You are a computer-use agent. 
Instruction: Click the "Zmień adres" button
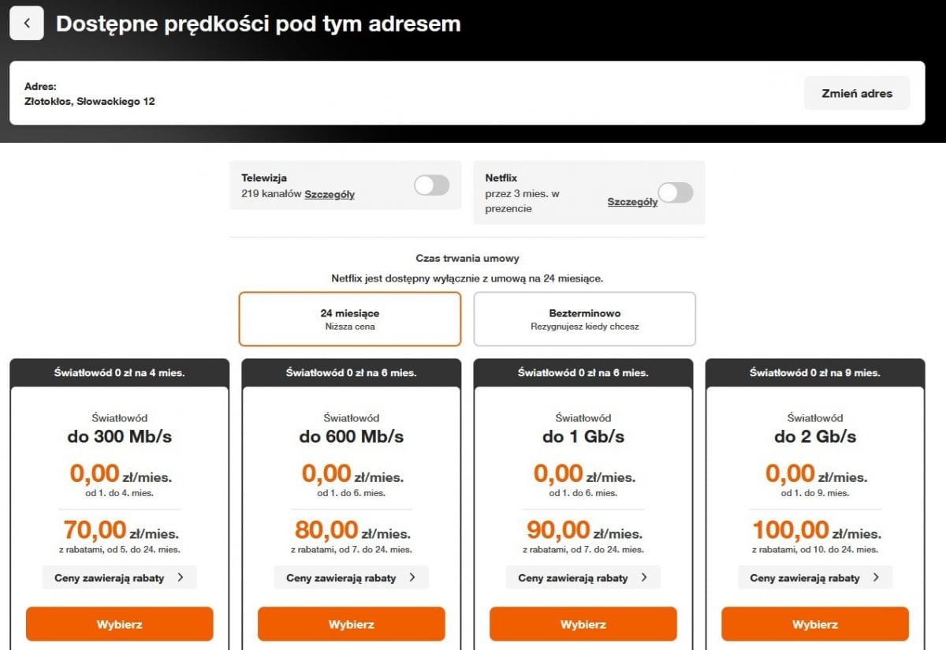pos(857,92)
